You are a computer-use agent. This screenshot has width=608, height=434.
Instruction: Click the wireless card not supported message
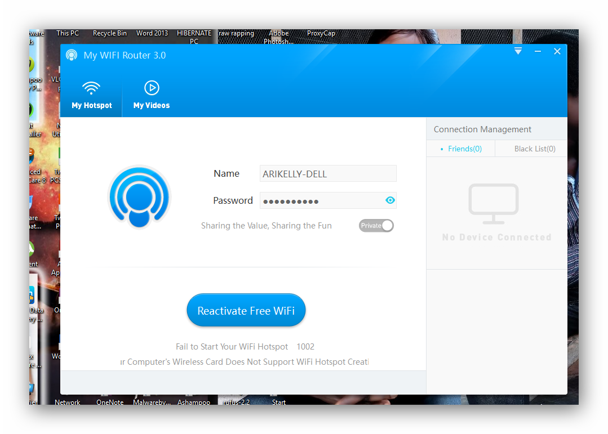(x=245, y=362)
